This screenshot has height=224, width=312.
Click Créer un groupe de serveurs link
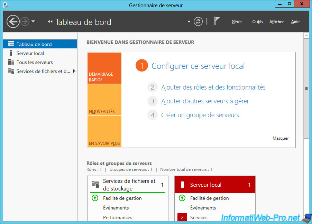[x=200, y=115]
